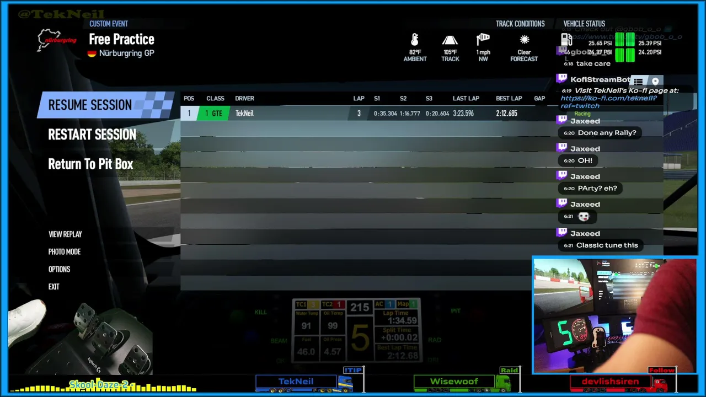Image resolution: width=706 pixels, height=397 pixels.
Task: Click the ambient temperature thermometer icon
Action: pyautogui.click(x=415, y=40)
